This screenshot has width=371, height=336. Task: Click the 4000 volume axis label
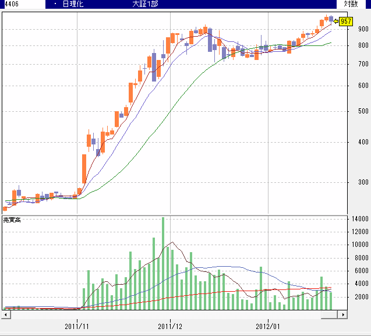(362, 284)
